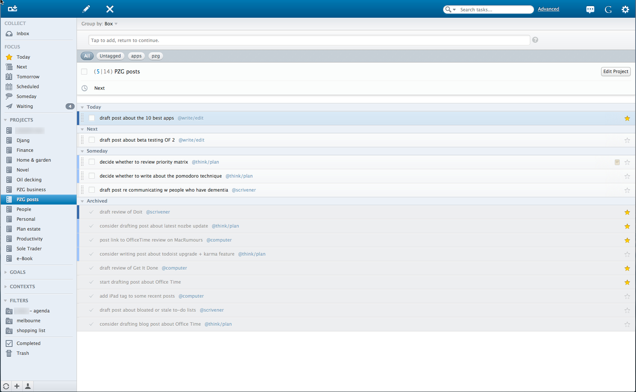Open the Advanced search link
Screen dimensions: 636x392
click(548, 9)
